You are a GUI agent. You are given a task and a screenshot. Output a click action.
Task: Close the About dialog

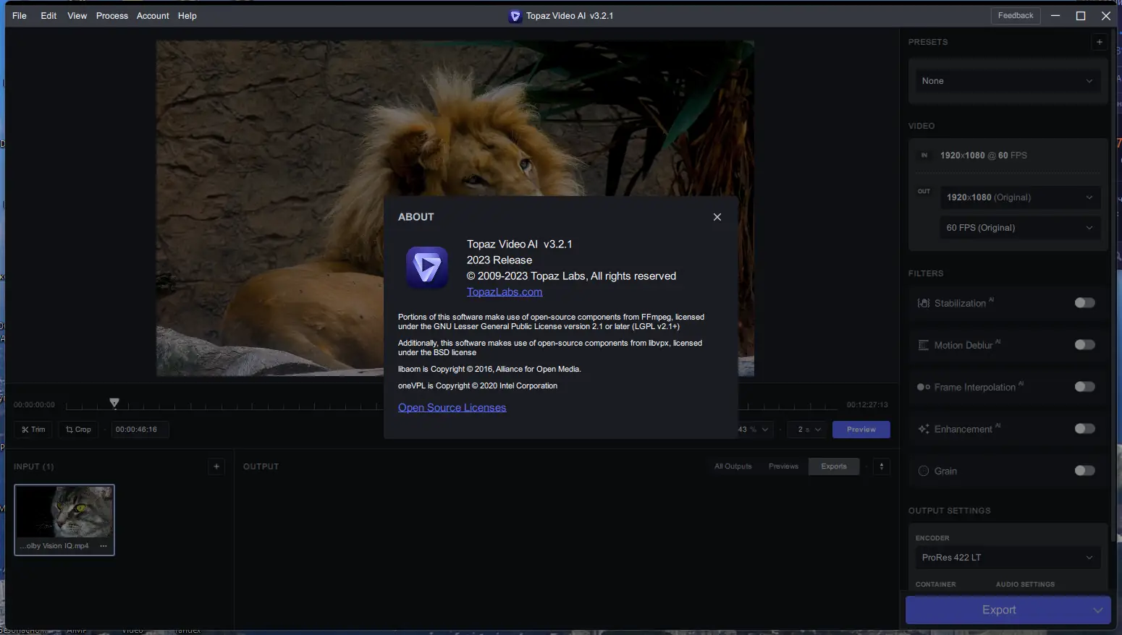pos(717,217)
